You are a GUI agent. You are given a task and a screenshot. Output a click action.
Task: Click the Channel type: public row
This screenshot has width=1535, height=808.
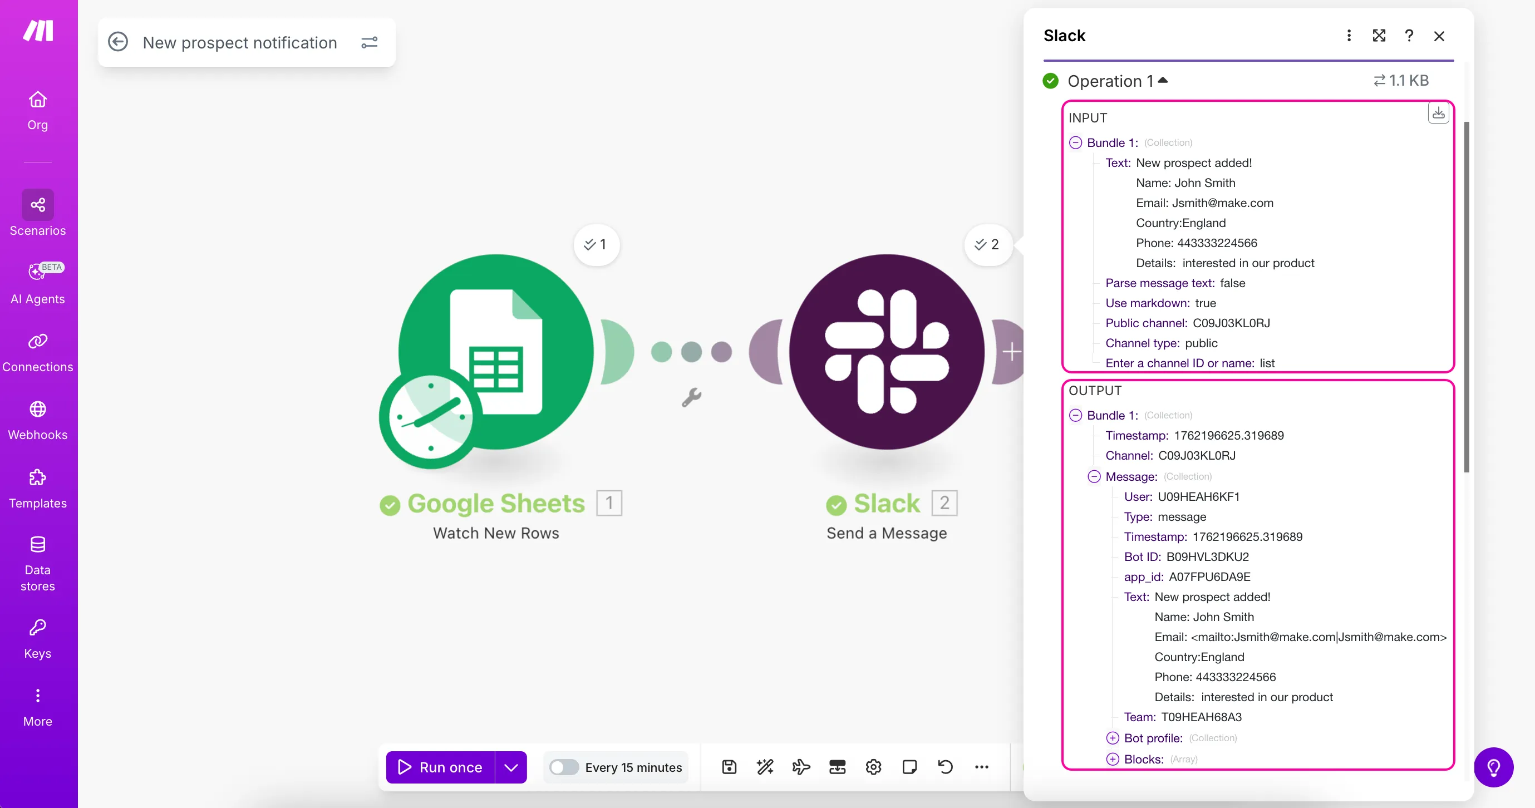[x=1162, y=343]
